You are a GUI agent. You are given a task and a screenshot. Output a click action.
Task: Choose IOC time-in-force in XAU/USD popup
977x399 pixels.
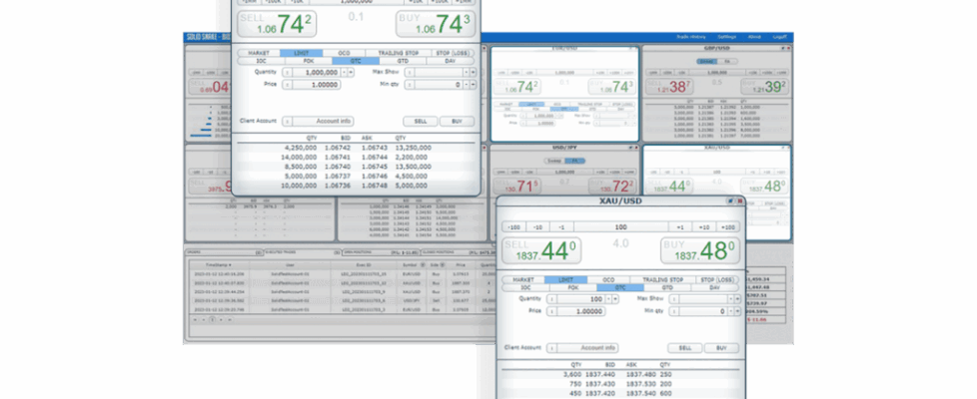(525, 287)
